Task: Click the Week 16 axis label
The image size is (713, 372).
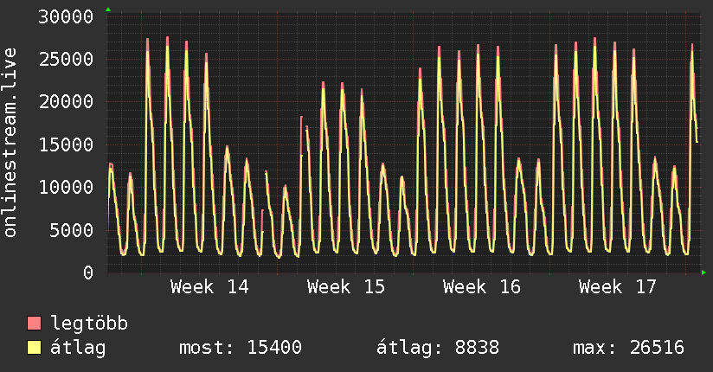Action: click(x=482, y=287)
